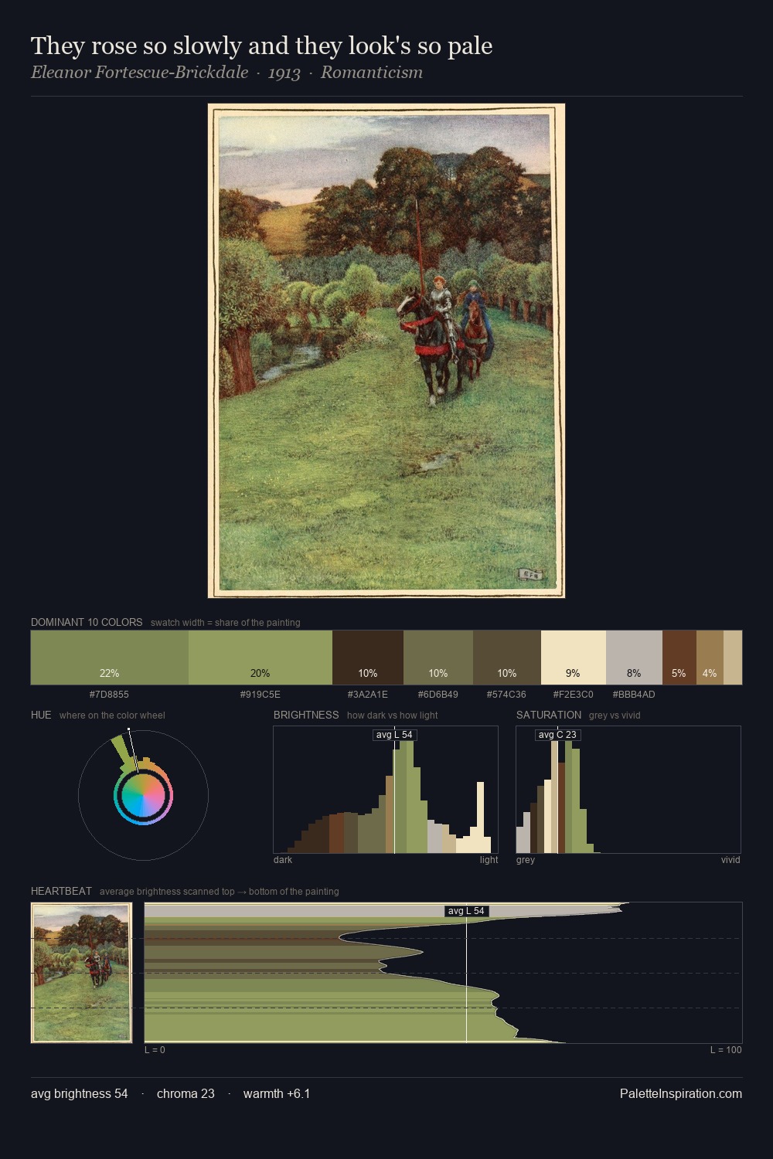773x1159 pixels.
Task: Click the painting title text
Action: tap(262, 46)
